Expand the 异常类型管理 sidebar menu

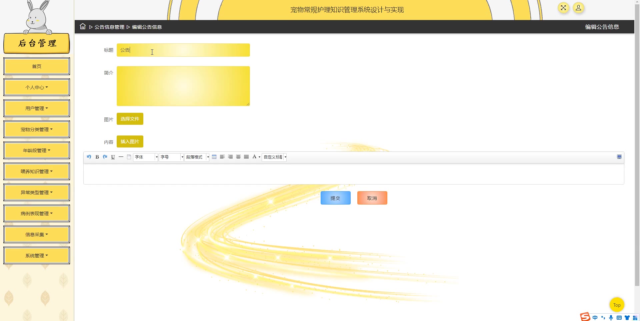tap(37, 193)
